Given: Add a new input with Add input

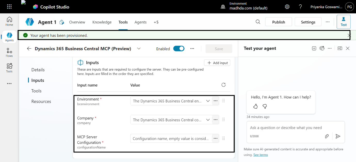Looking at the screenshot, I should pos(217,63).
